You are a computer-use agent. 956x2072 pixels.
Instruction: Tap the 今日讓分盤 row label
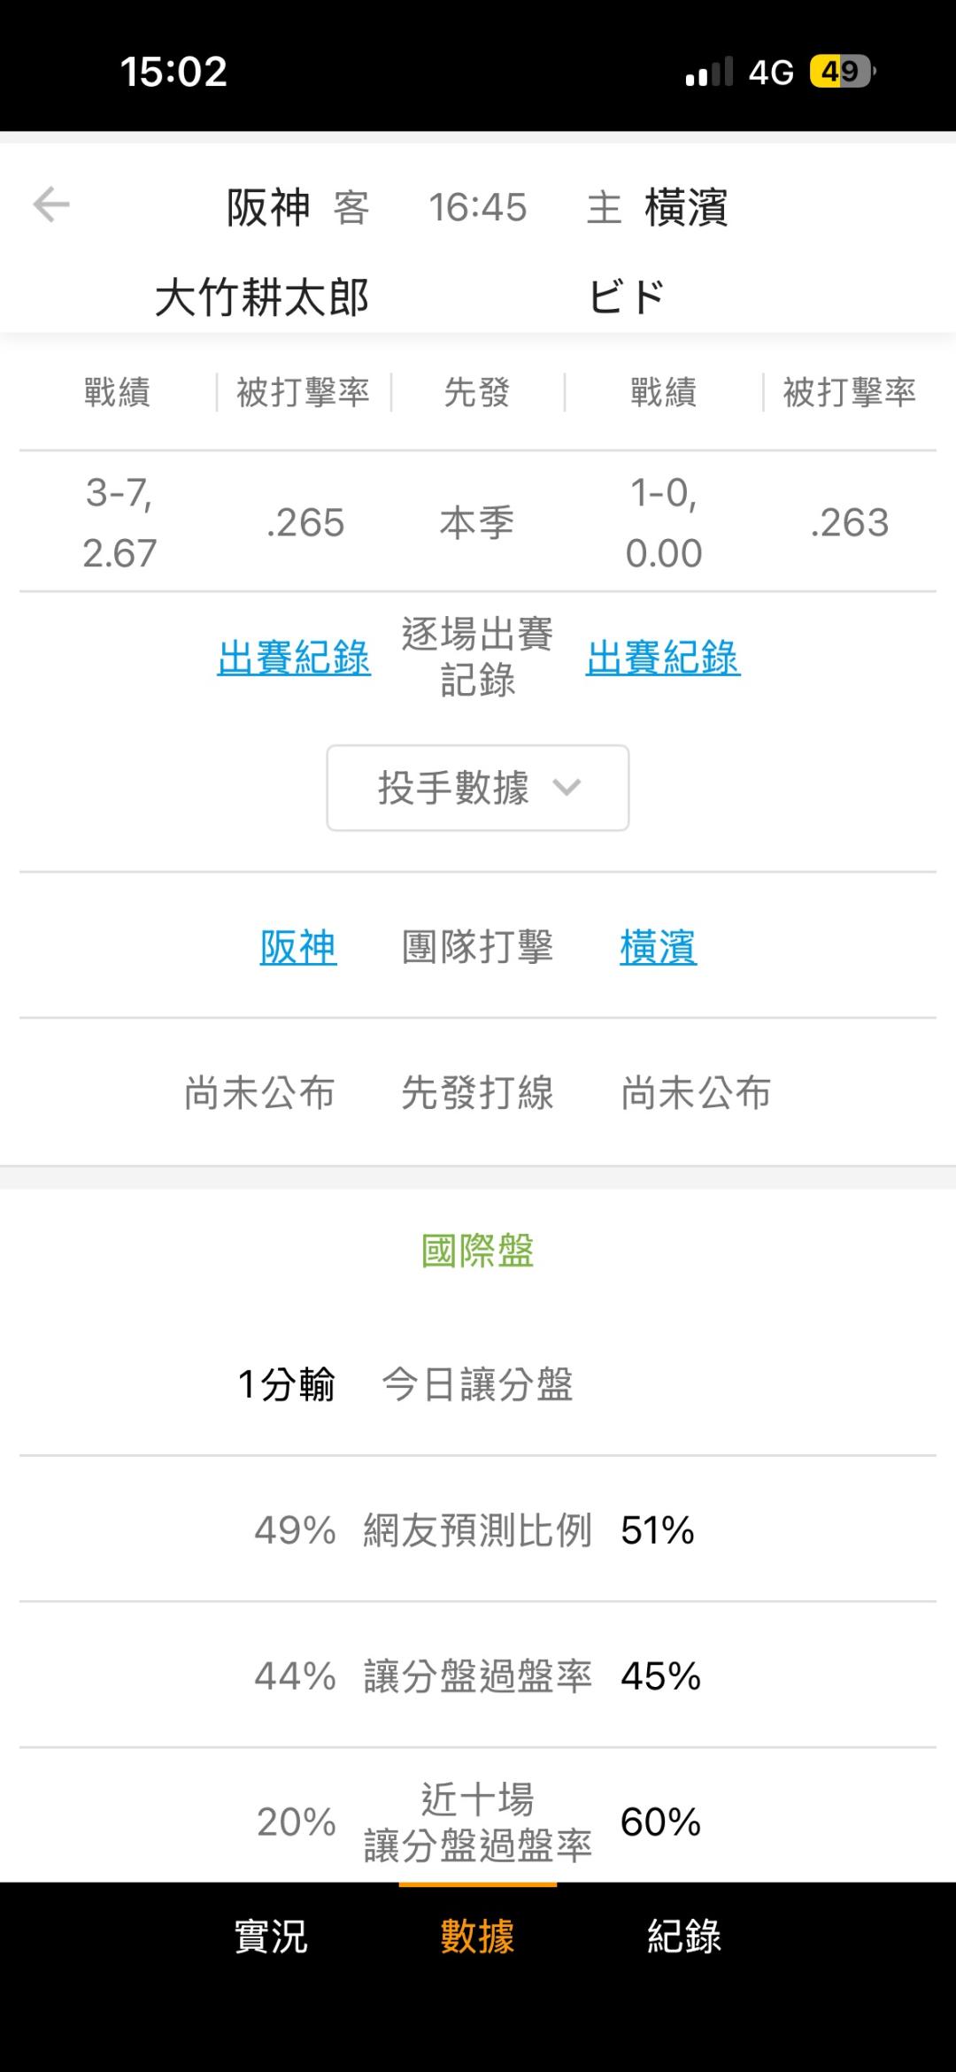click(x=478, y=1384)
